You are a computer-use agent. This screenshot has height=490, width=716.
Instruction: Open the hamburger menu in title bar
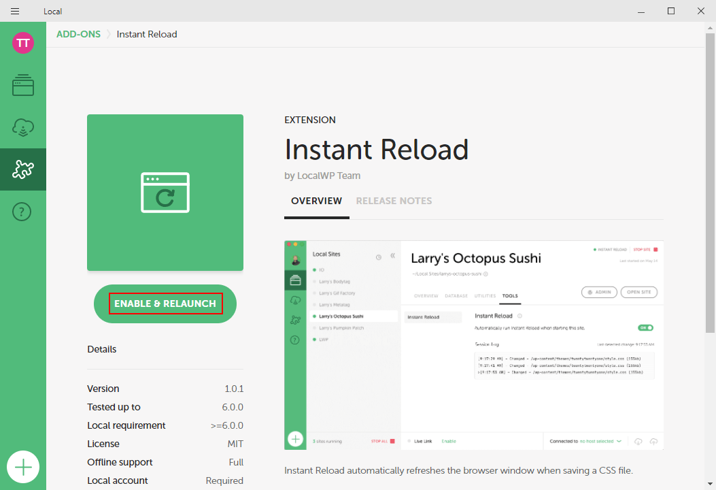15,12
